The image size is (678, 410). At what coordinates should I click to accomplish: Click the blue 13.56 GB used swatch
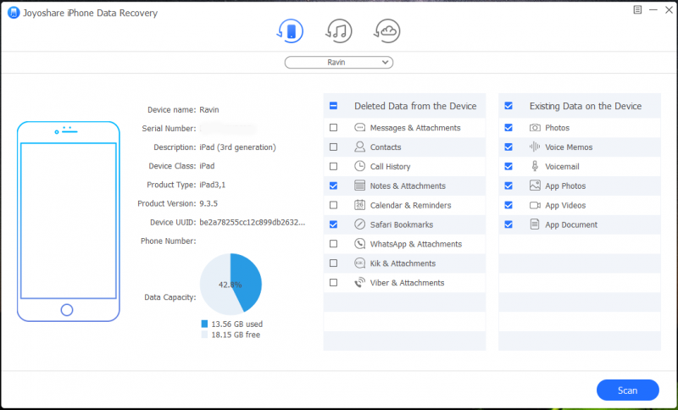coord(204,324)
